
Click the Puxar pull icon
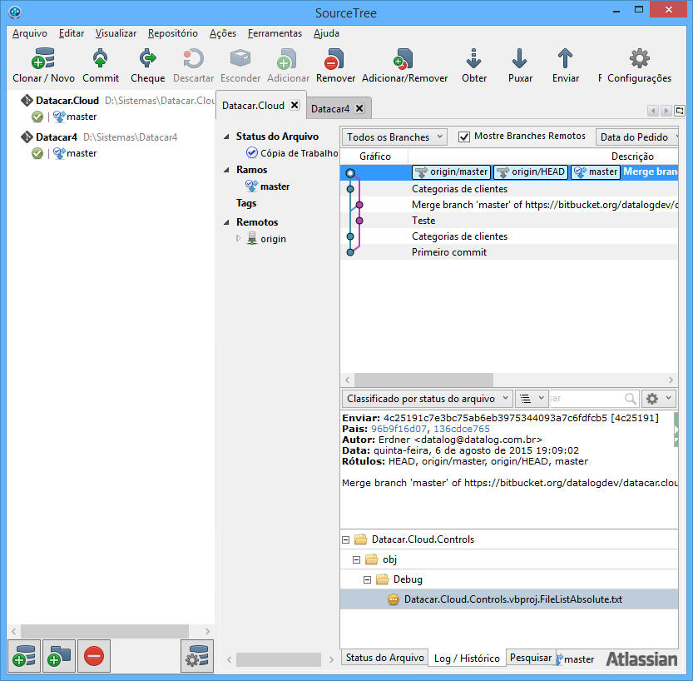point(519,59)
